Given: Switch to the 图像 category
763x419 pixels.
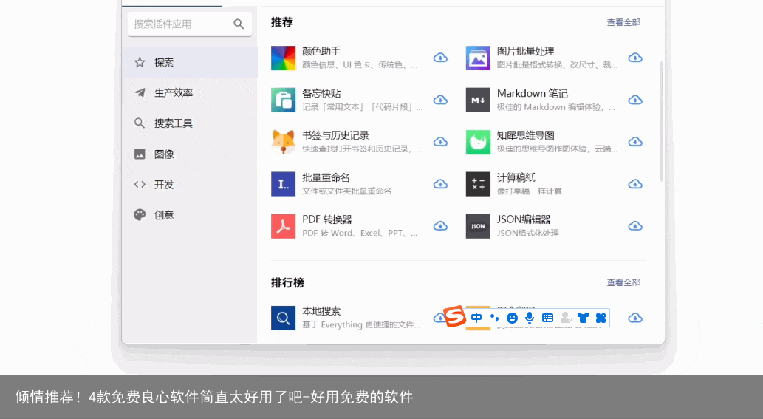Looking at the screenshot, I should coord(164,154).
